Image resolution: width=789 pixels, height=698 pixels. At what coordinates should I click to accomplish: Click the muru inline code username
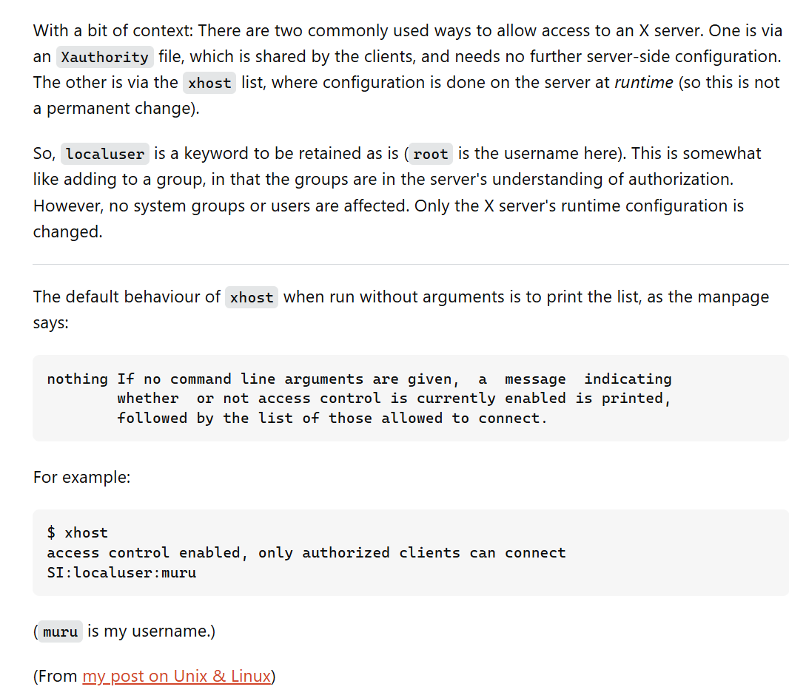[61, 631]
